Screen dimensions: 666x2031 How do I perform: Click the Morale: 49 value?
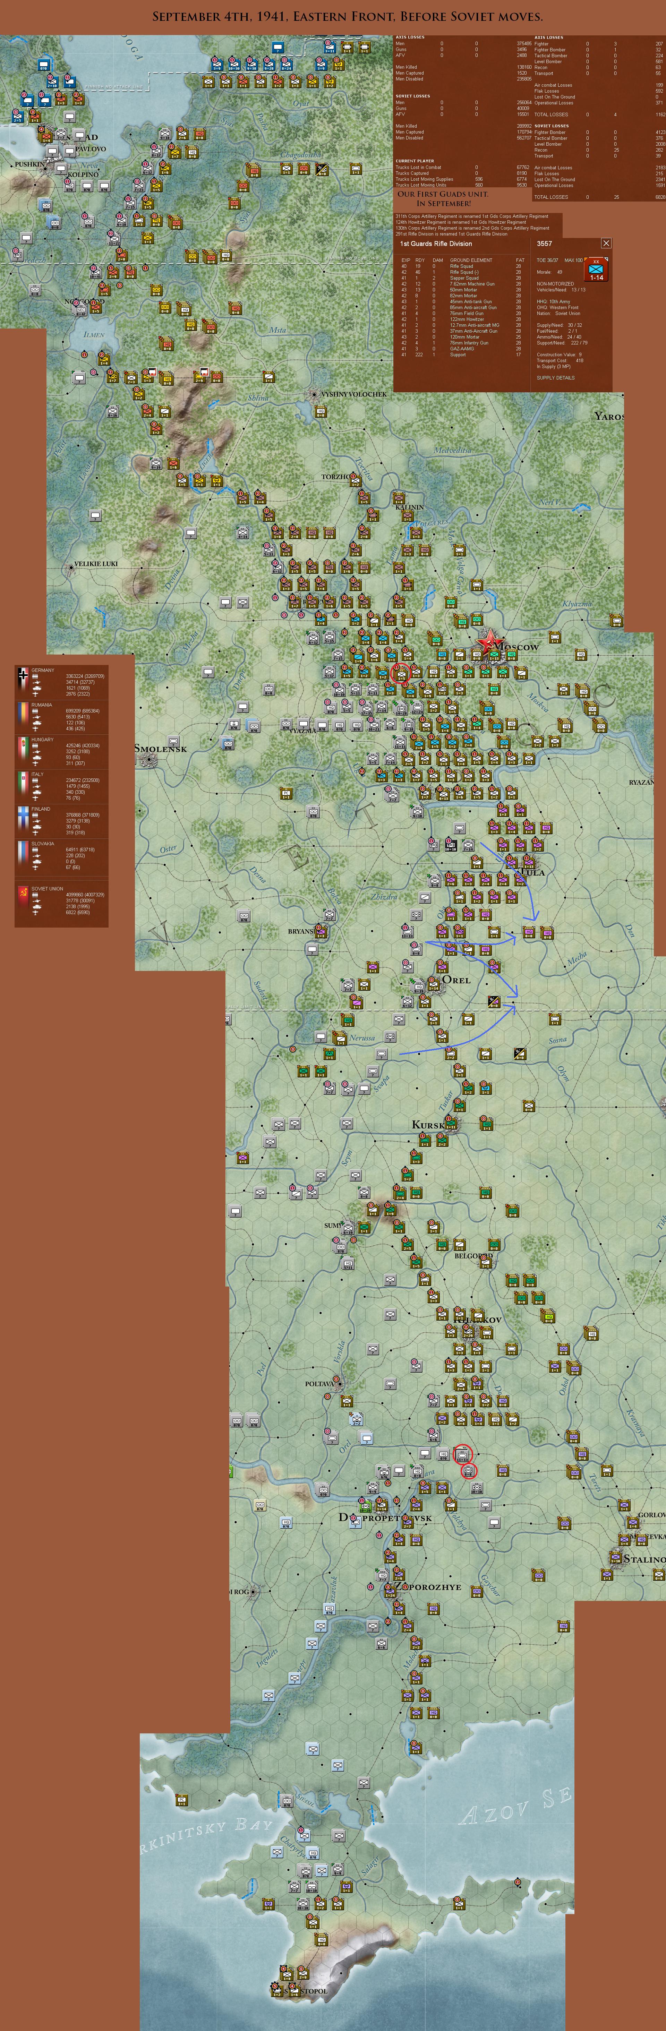coord(549,272)
